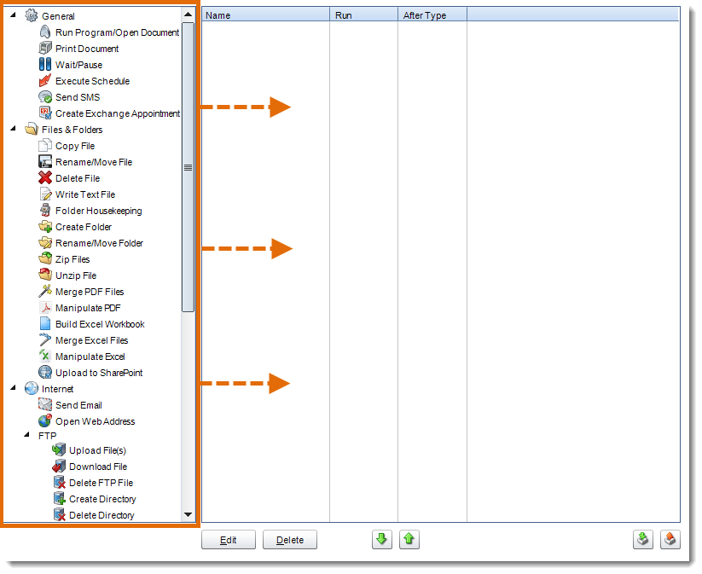The height and width of the screenshot is (574, 702).
Task: Select 'Create Directory' label
Action: 102,499
